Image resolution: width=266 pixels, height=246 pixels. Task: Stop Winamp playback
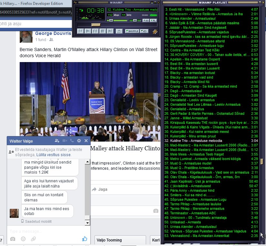click(x=103, y=31)
